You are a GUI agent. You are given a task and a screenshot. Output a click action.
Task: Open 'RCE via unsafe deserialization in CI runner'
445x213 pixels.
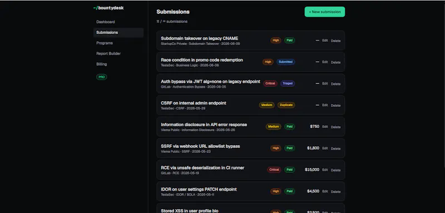click(x=202, y=167)
